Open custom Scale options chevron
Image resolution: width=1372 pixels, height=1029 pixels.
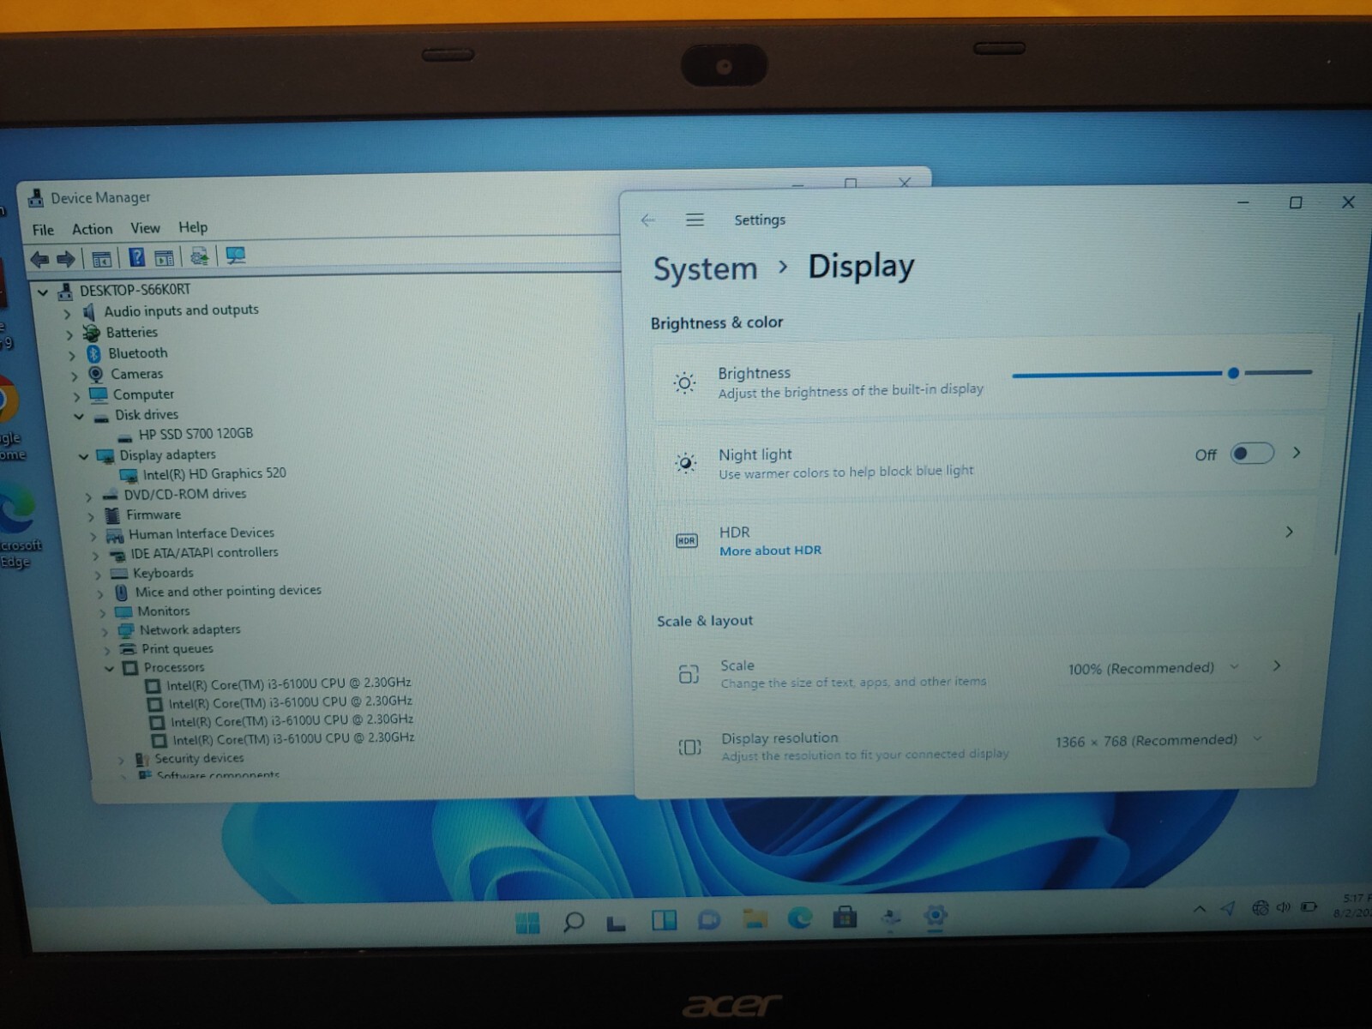(x=1277, y=665)
